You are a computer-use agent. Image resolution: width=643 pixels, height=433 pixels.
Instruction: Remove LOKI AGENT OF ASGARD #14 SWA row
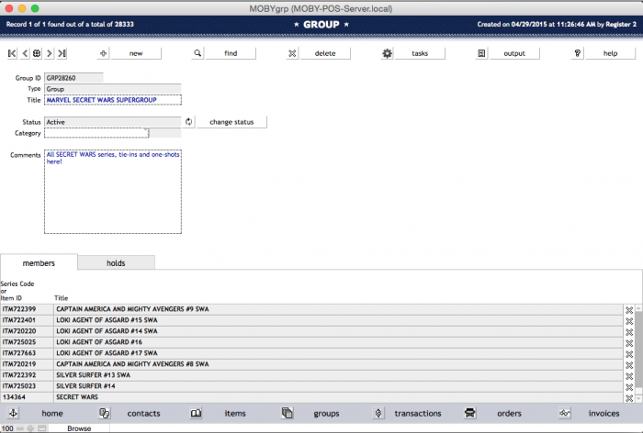point(629,332)
